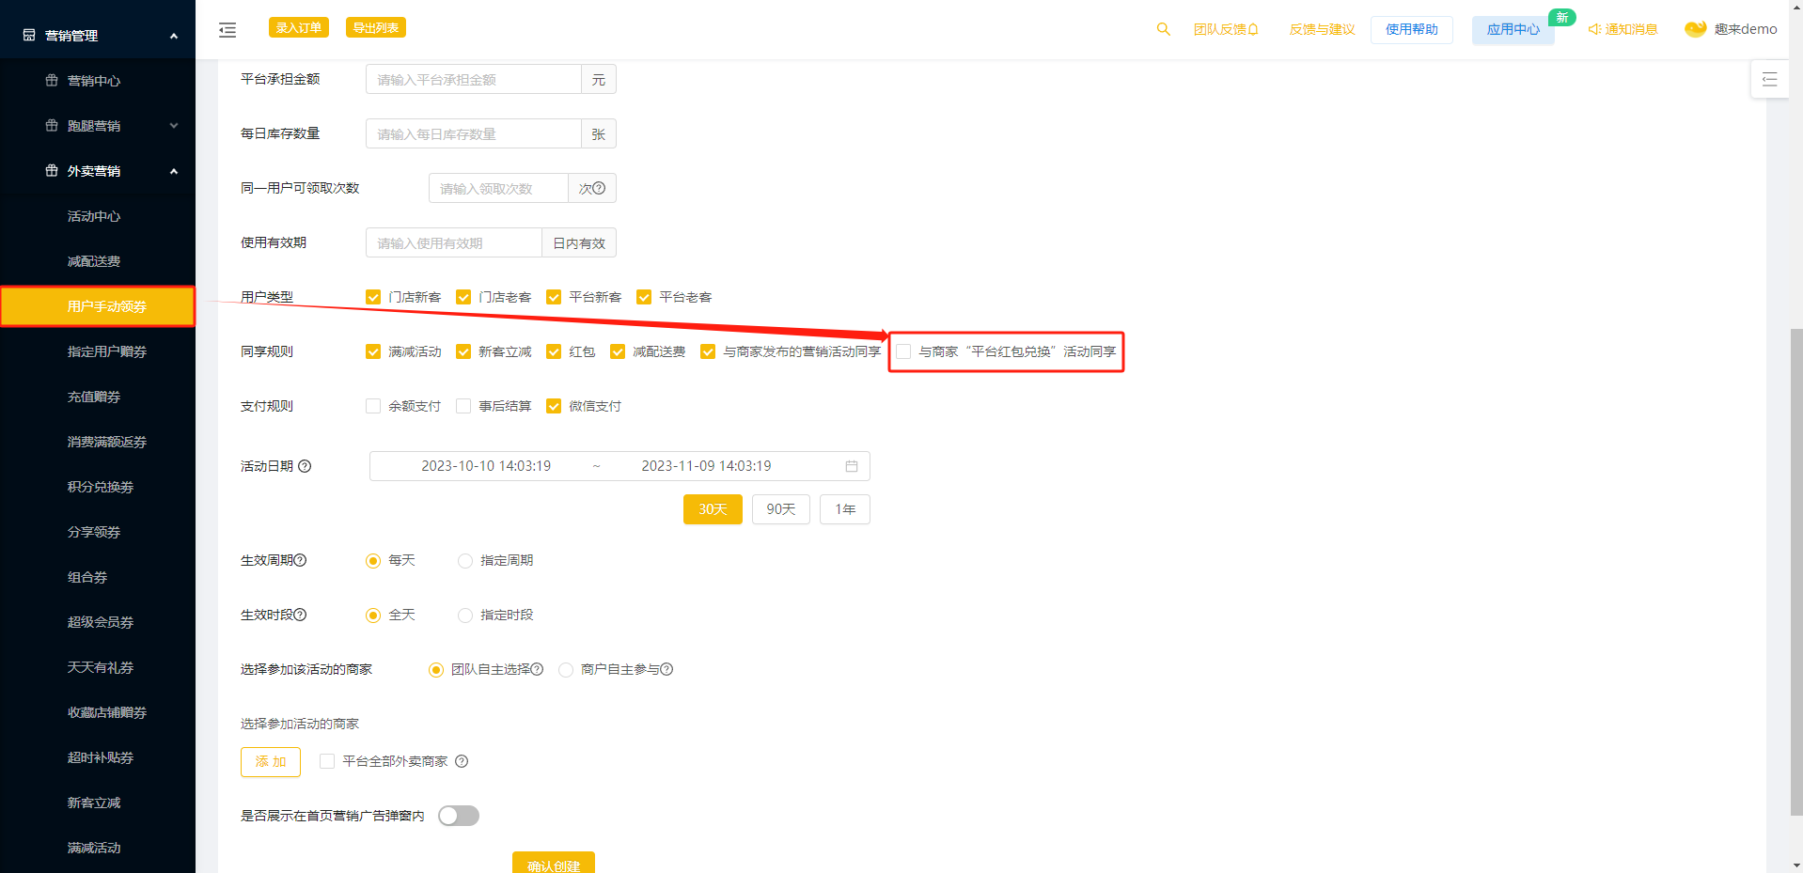Viewport: 1803px width, 873px height.
Task: Select the 30天 duration button
Action: 713,509
